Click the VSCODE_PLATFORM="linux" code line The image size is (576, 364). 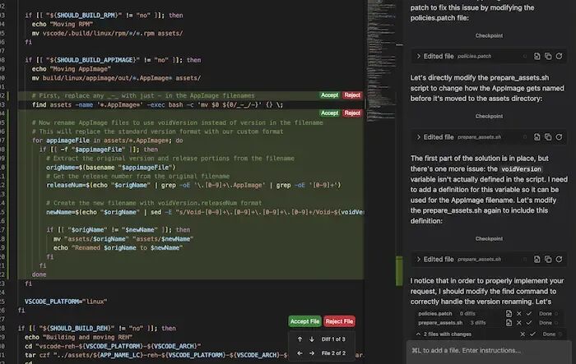click(x=66, y=302)
